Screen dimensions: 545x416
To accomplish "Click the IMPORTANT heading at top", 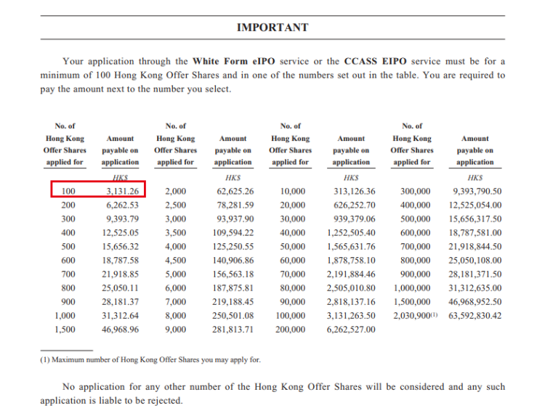I will pyautogui.click(x=272, y=28).
